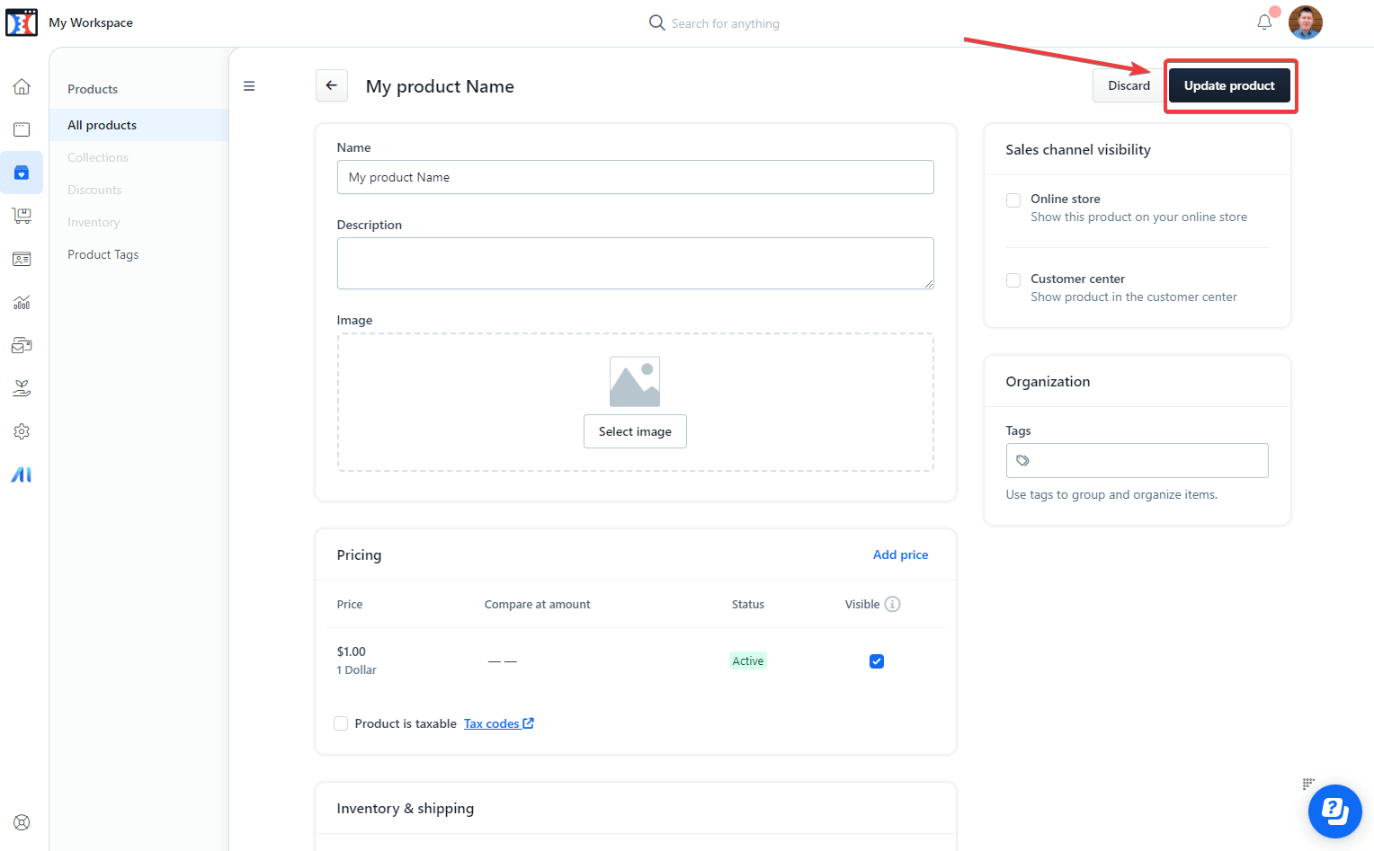Click the Update product button
The image size is (1374, 851).
[1229, 85]
